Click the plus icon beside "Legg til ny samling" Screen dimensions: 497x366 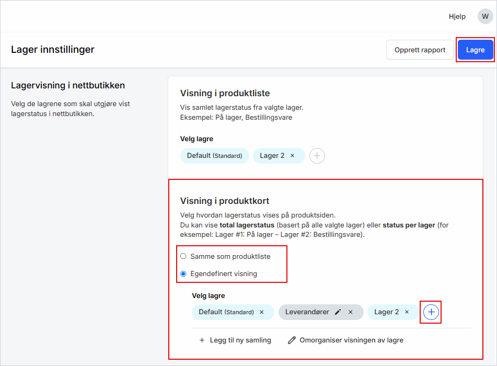202,340
